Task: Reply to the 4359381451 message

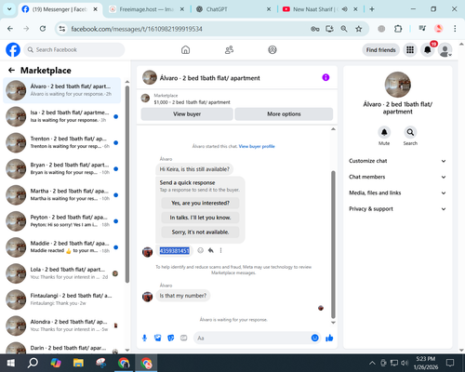Action: click(211, 250)
